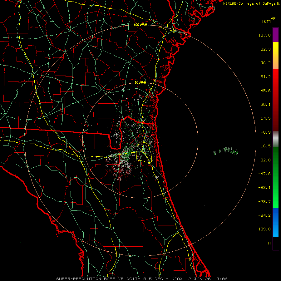Image resolution: width=281 pixels, height=281 pixels.
Task: Click the 45.6 velocity scale value
Action: 266,91
